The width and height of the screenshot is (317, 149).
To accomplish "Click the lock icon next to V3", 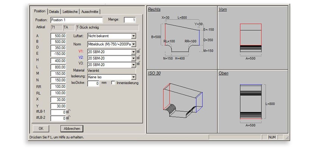I will [x=138, y=64].
